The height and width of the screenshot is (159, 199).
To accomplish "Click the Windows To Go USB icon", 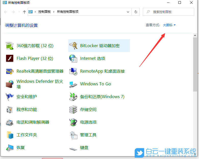I will coord(73,84).
